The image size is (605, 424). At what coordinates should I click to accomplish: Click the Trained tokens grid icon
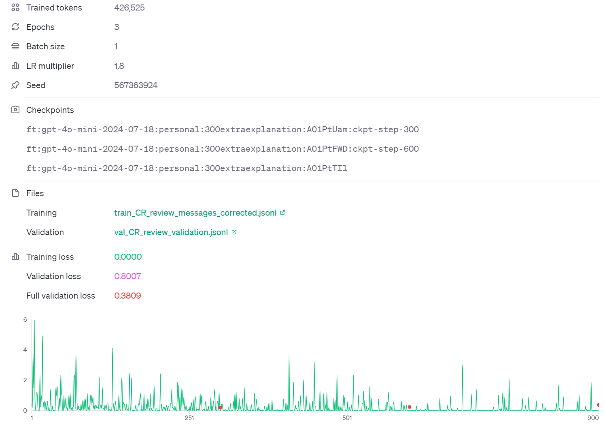tap(15, 7)
